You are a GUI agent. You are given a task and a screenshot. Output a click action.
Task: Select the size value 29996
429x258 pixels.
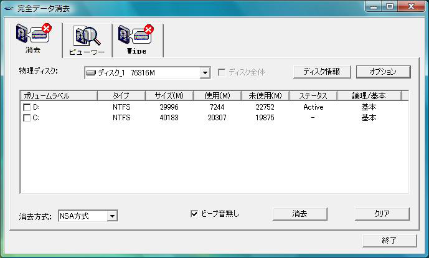[x=169, y=107]
